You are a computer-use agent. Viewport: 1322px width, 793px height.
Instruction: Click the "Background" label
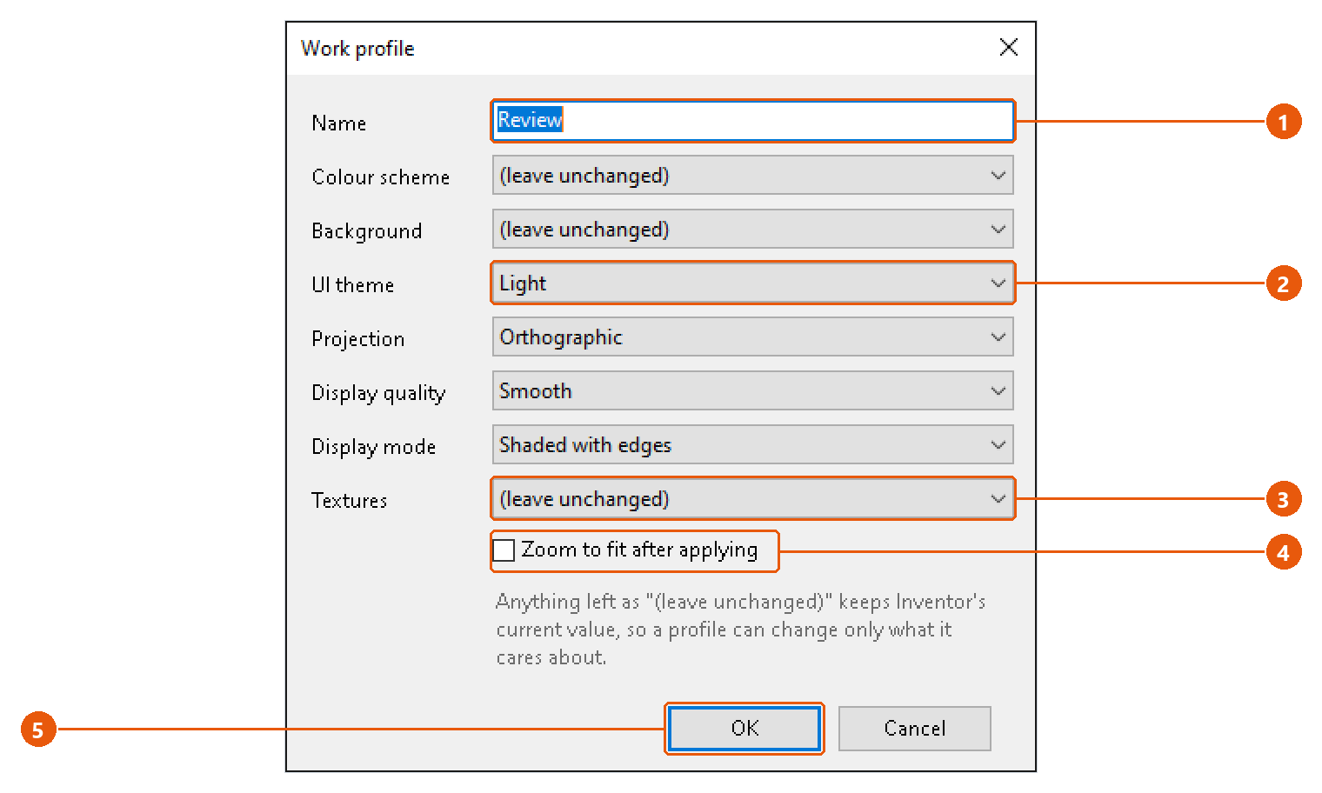(x=367, y=231)
